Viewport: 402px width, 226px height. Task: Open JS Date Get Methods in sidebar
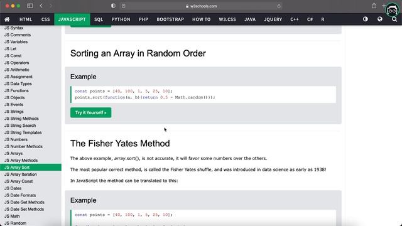pyautogui.click(x=24, y=202)
